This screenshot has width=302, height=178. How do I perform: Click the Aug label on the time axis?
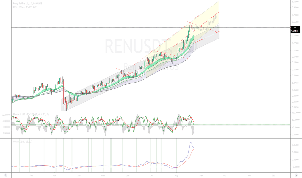[176, 175]
